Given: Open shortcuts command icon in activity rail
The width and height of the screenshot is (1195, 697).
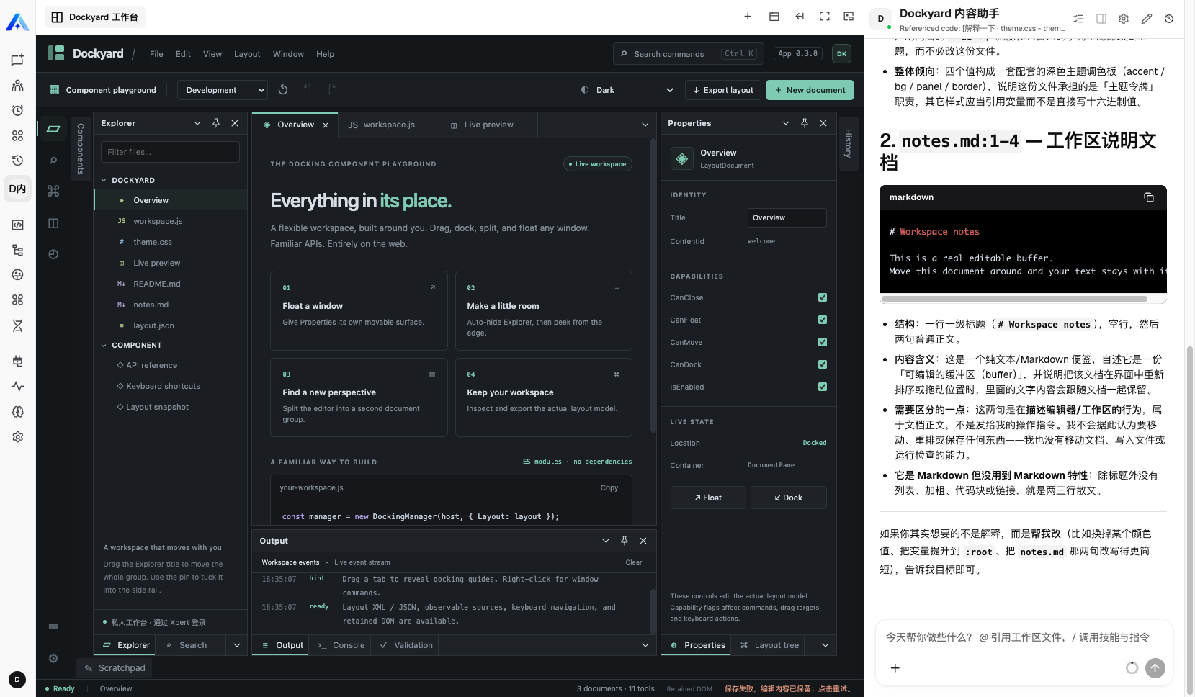Looking at the screenshot, I should pyautogui.click(x=53, y=191).
